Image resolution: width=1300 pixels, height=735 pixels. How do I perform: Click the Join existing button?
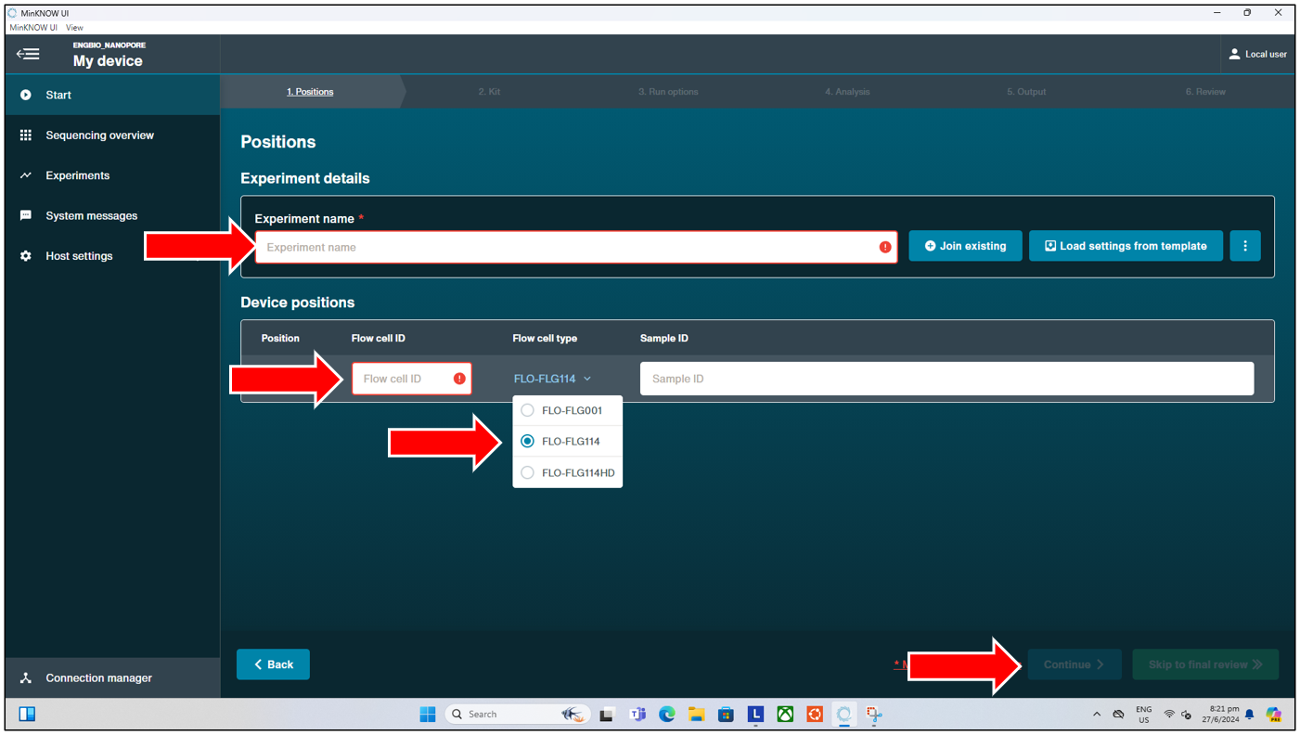pos(965,246)
